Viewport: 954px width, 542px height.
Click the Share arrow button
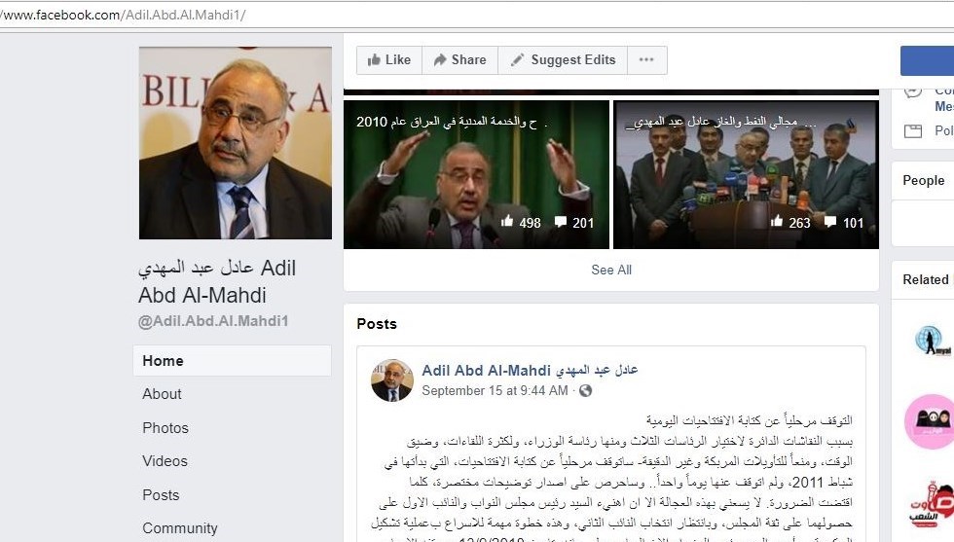click(459, 60)
